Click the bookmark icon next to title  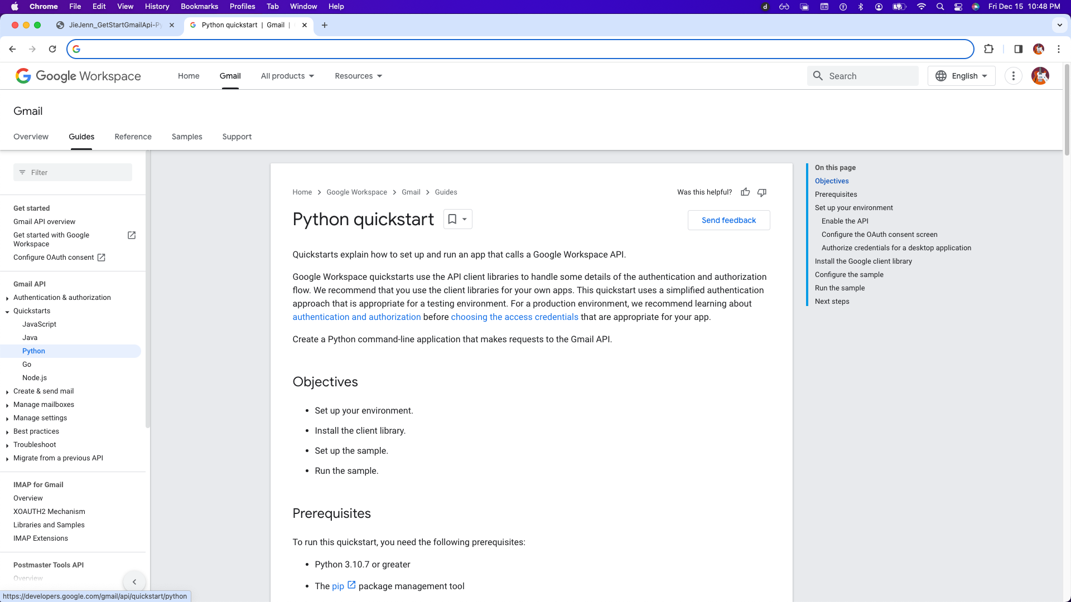point(452,219)
